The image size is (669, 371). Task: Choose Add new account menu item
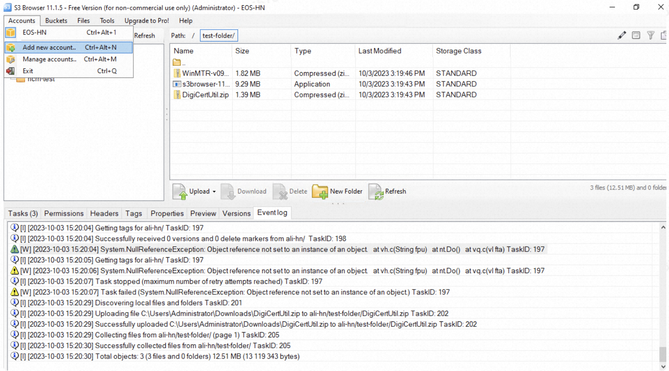click(x=69, y=47)
